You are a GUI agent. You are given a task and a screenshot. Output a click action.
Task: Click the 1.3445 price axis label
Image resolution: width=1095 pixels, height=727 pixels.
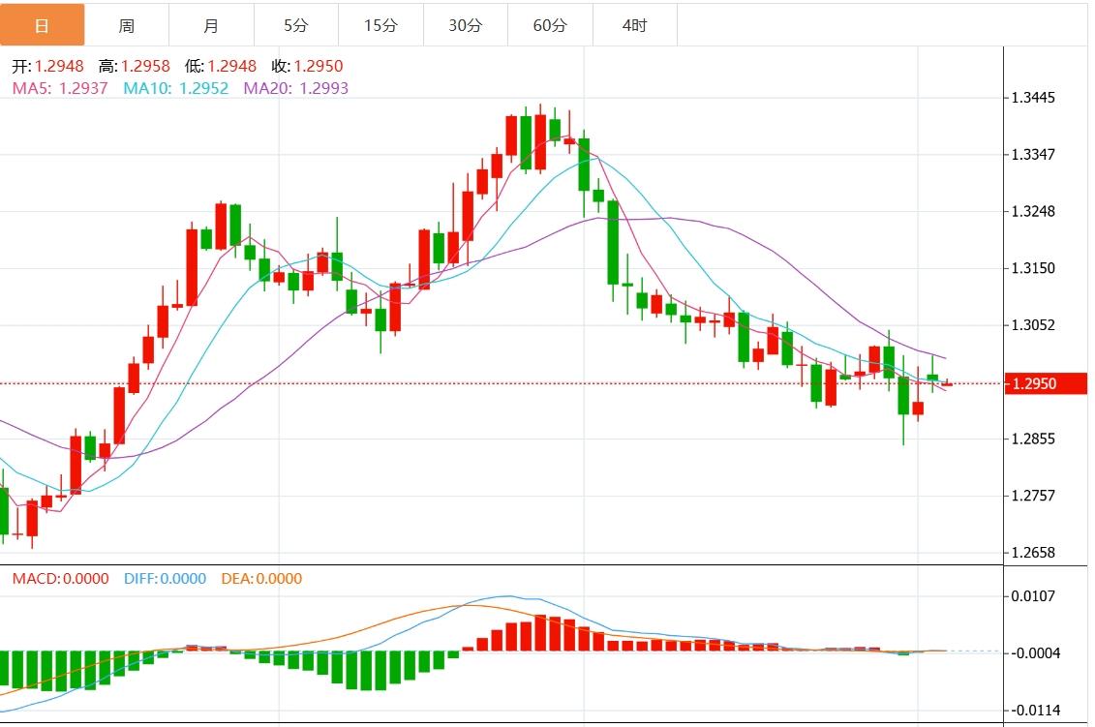(1033, 98)
